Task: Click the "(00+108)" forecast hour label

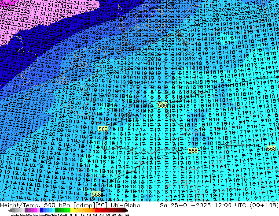Action: (264, 205)
